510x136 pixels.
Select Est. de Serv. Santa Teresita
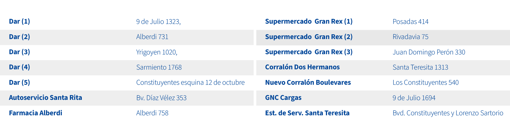[x=307, y=113]
